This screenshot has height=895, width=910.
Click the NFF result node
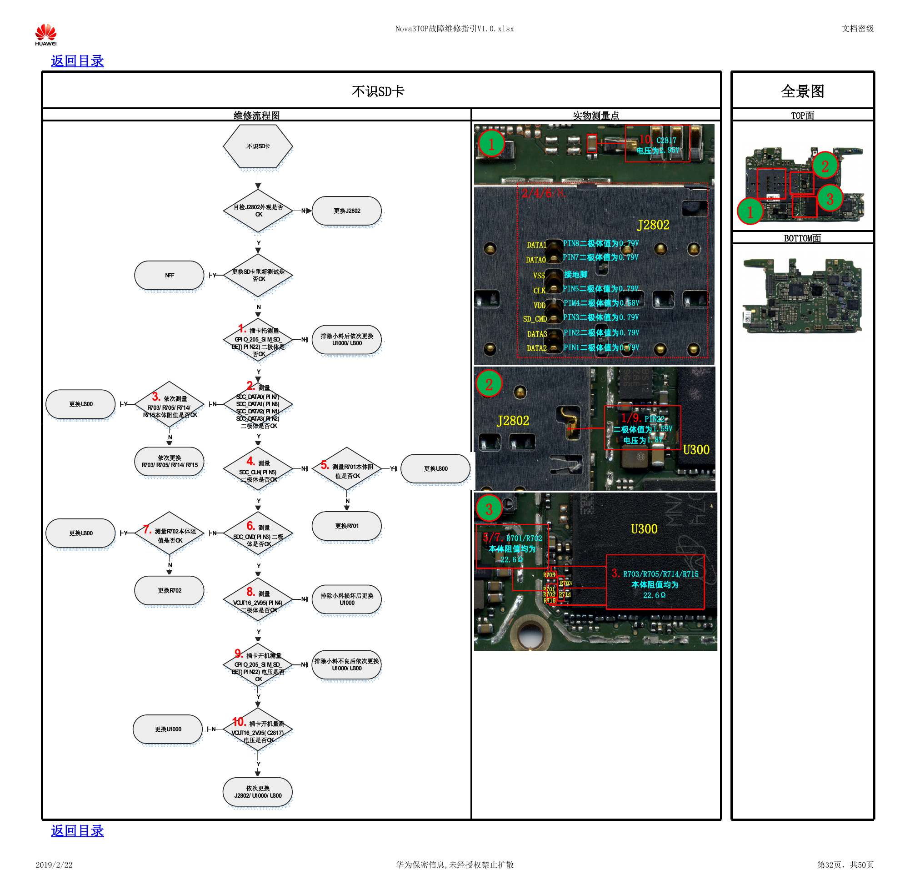click(169, 275)
